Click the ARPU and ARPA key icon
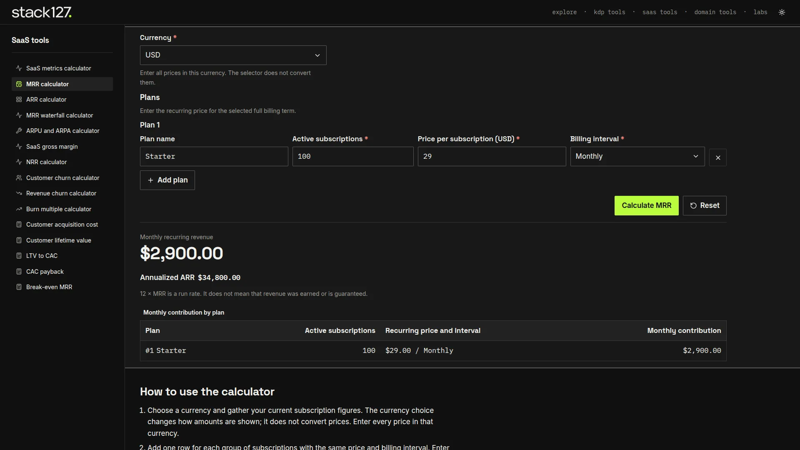800x450 pixels. (19, 131)
